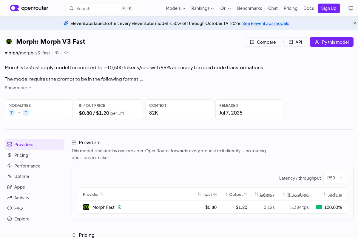The image size is (358, 238).
Task: Open the Docs page
Action: click(x=308, y=8)
